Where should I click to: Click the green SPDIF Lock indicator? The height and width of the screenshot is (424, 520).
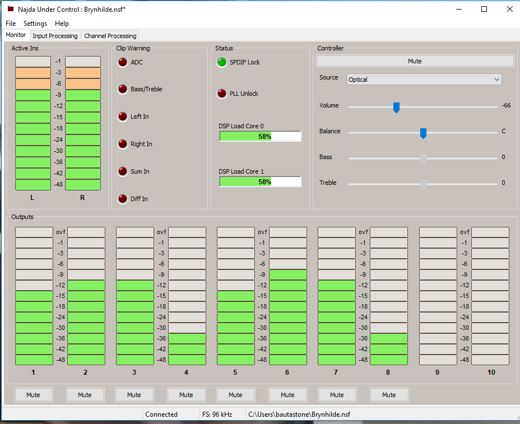[x=222, y=62]
